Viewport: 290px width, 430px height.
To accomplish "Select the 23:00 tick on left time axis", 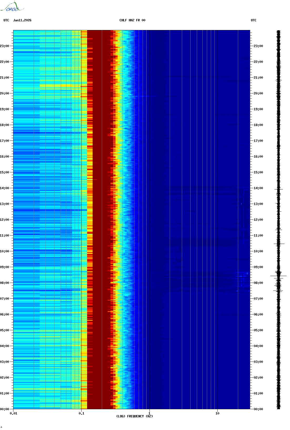I will coord(4,46).
